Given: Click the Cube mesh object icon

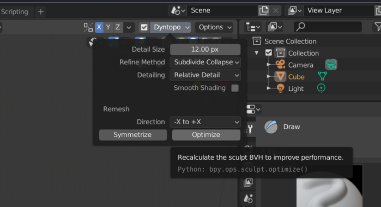Looking at the screenshot, I should coord(280,76).
